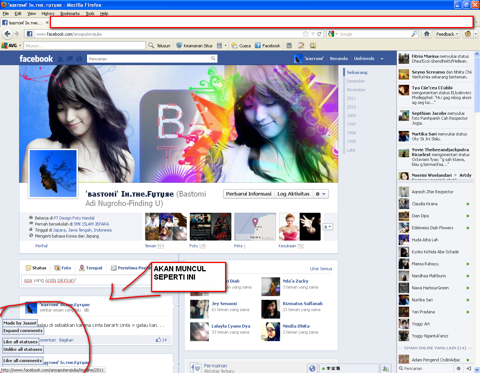Open the Cuaca weather button
The height and width of the screenshot is (373, 480).
pos(241,45)
